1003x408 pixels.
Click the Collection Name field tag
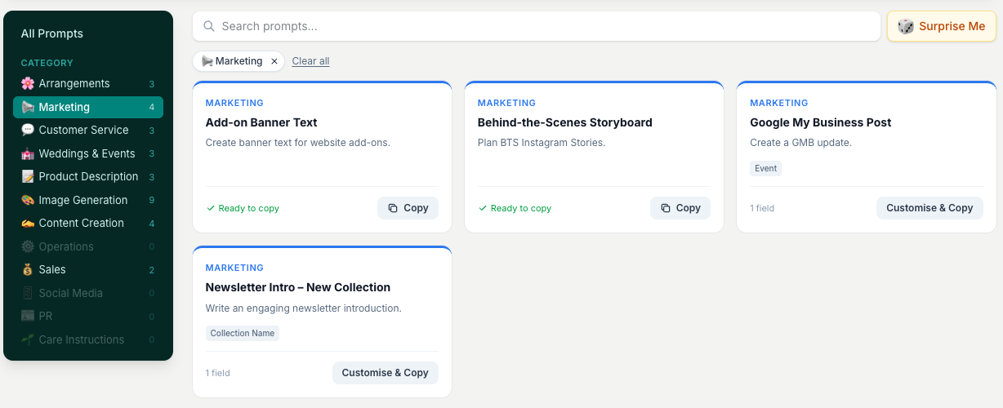[x=243, y=333]
